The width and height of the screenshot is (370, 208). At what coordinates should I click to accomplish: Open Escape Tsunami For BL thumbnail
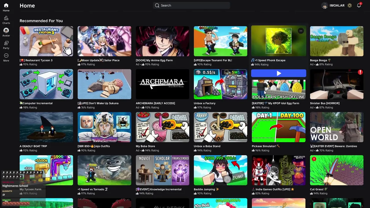[x=221, y=41]
